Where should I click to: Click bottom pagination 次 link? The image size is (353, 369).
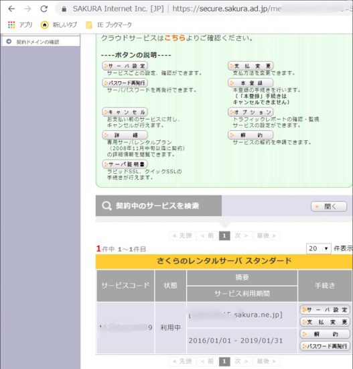pos(241,361)
